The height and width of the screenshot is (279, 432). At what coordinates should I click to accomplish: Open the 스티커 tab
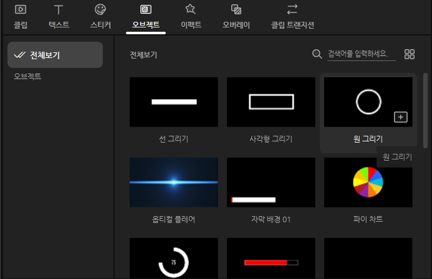tap(100, 17)
